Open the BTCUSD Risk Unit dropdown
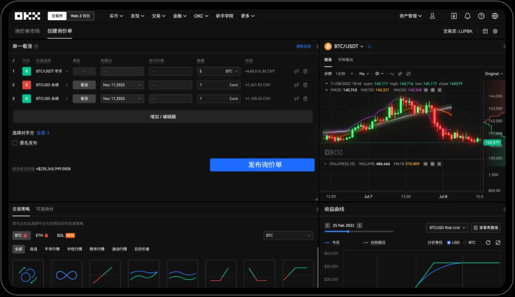This screenshot has height=297, width=515. 447,228
